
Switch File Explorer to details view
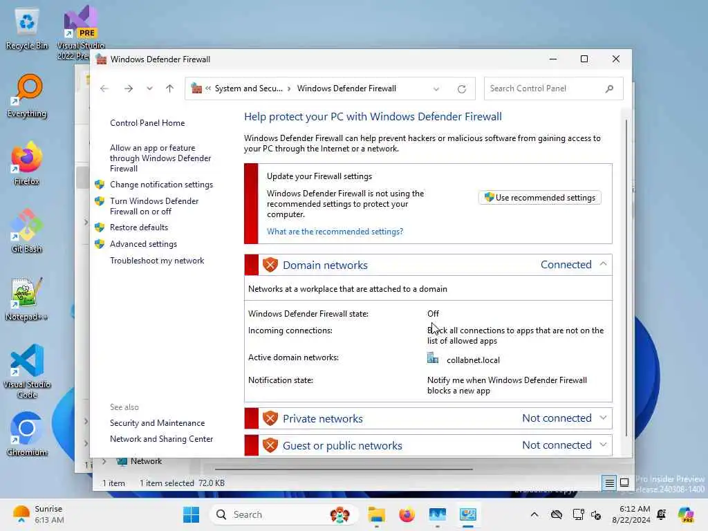tap(609, 483)
